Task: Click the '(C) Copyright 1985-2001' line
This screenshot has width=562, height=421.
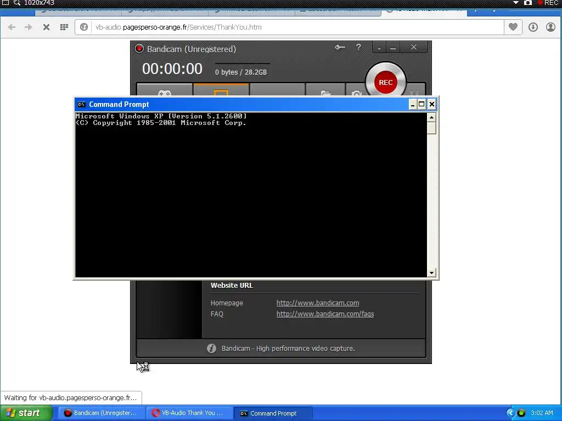Action: [161, 123]
